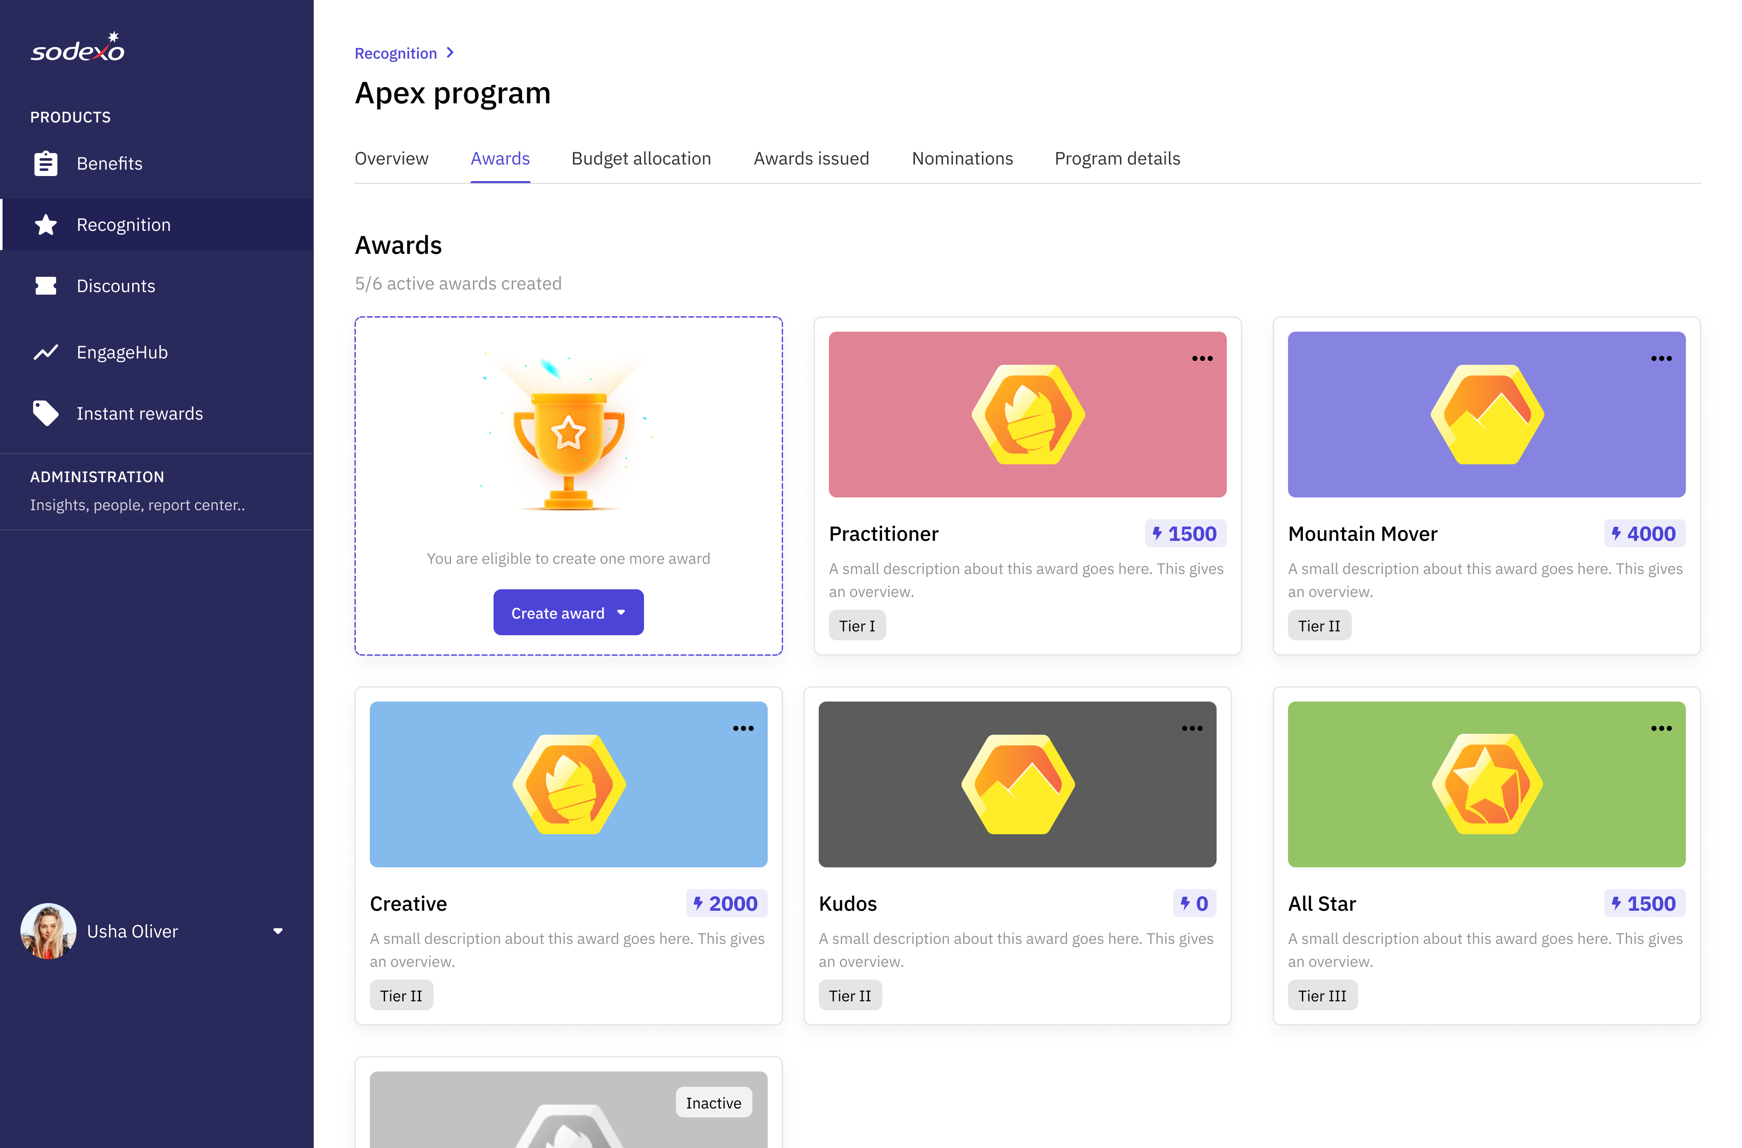Open three-dot menu on Creative card
This screenshot has height=1148, width=1742.
(743, 728)
